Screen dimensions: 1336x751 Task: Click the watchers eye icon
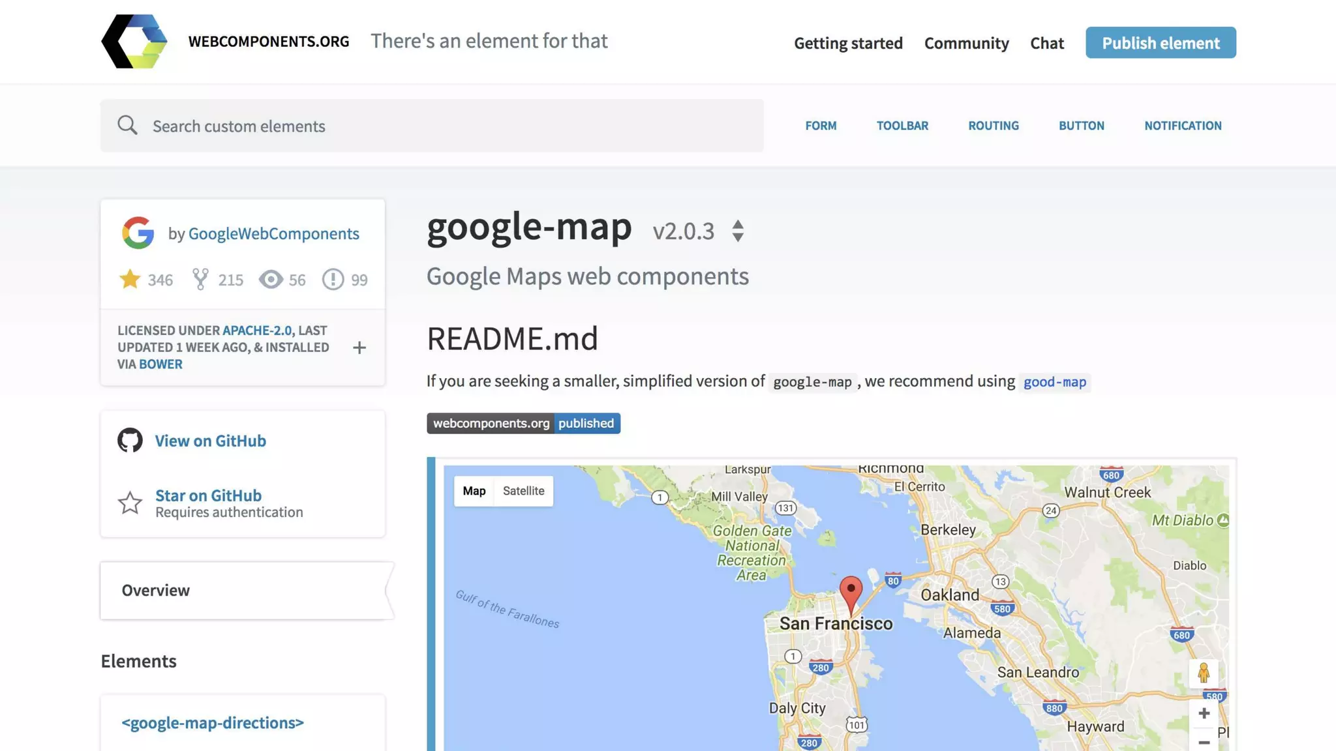(x=271, y=279)
